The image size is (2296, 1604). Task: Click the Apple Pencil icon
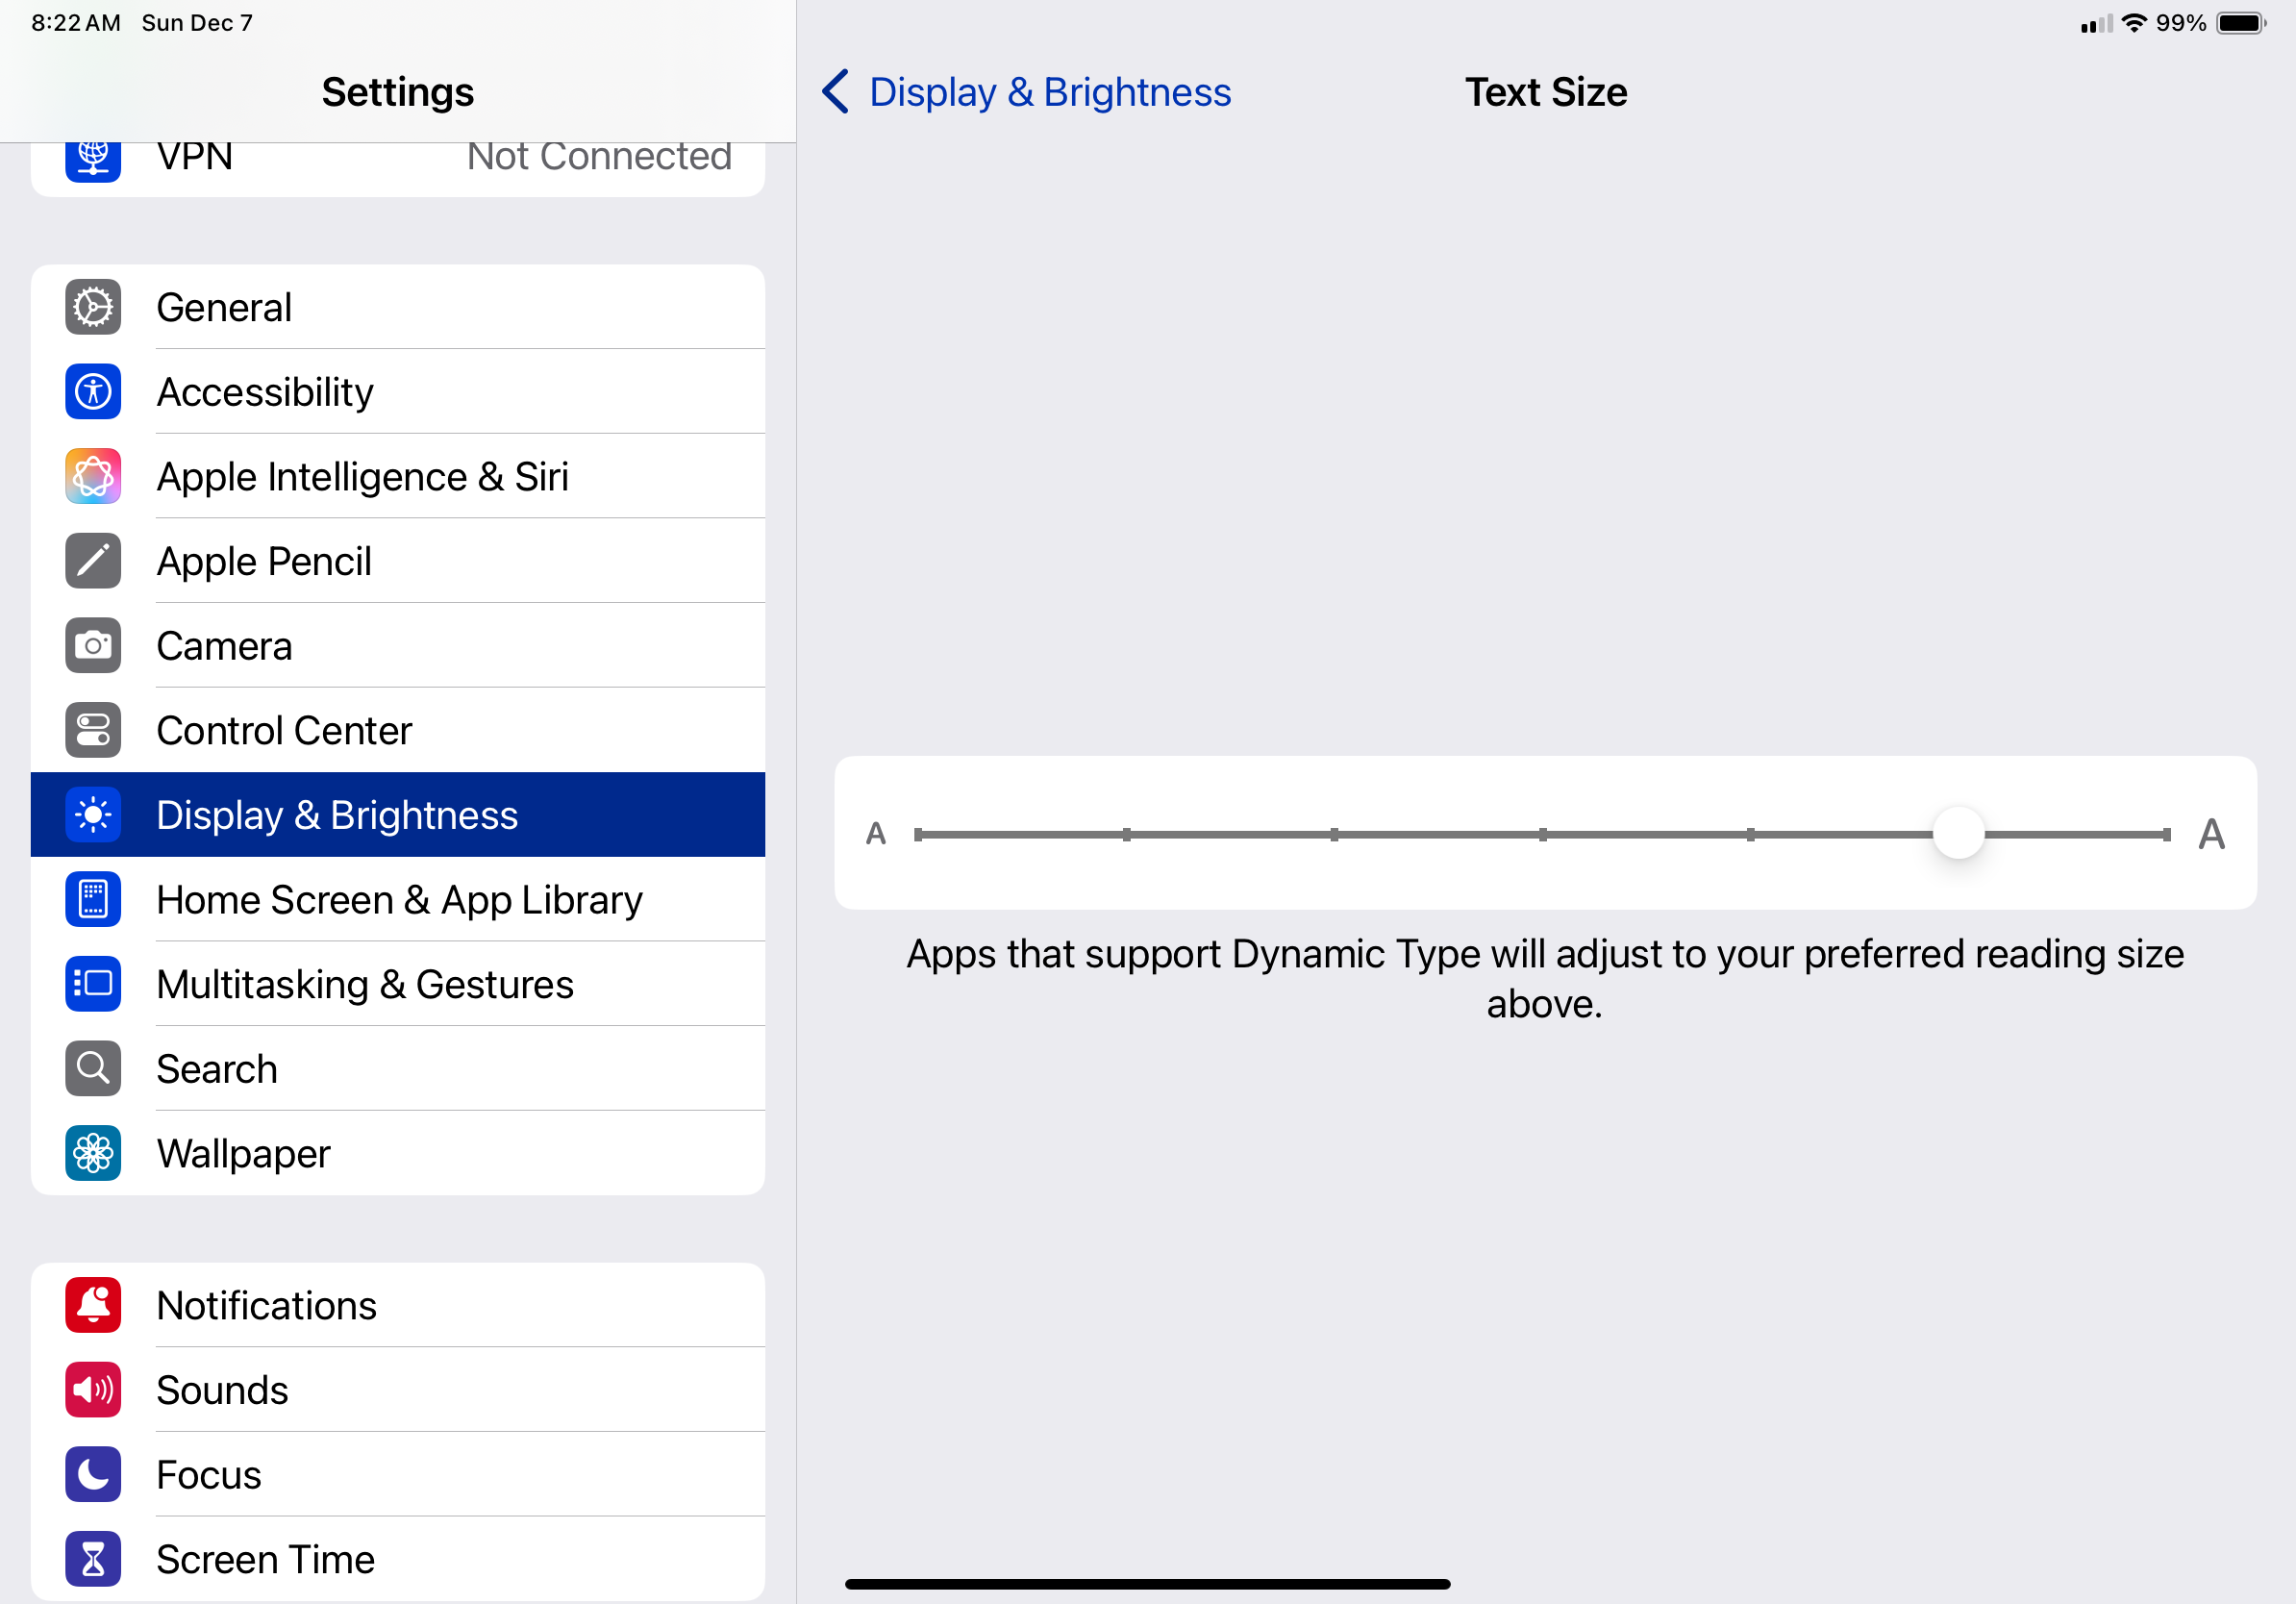[93, 561]
